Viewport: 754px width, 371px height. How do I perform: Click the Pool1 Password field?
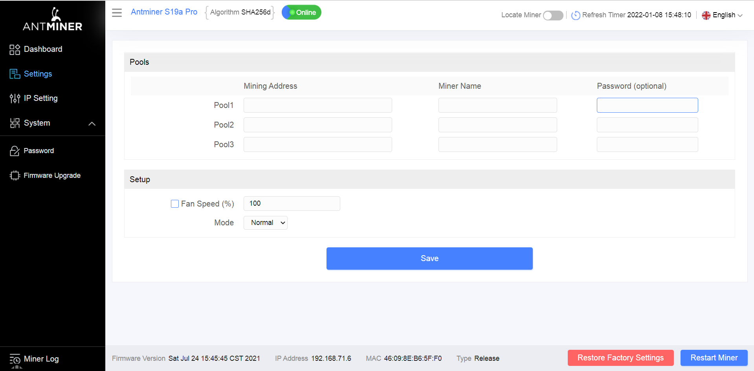coord(648,105)
